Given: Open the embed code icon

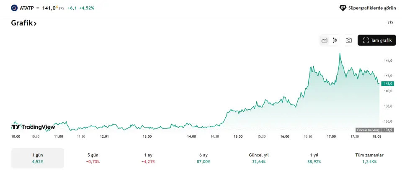Looking at the screenshot, I should click(x=390, y=23).
